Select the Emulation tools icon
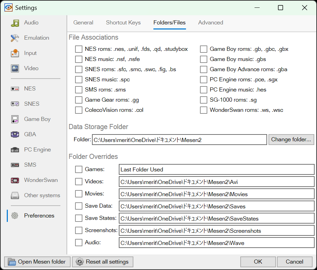This screenshot has width=317, height=270. 15,38
